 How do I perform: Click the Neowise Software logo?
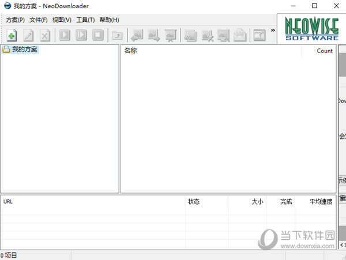(312, 29)
